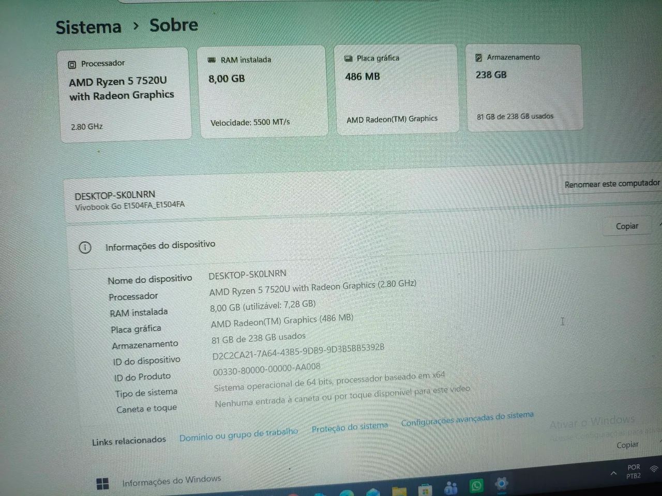This screenshot has height=496, width=662.
Task: Select Vivobook Go E1504FA_E1504FA model text
Action: [x=130, y=206]
